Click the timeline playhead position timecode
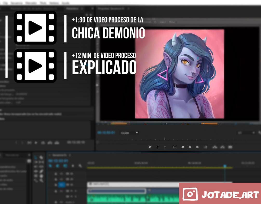The height and width of the screenshot is (204, 261). 58,161
